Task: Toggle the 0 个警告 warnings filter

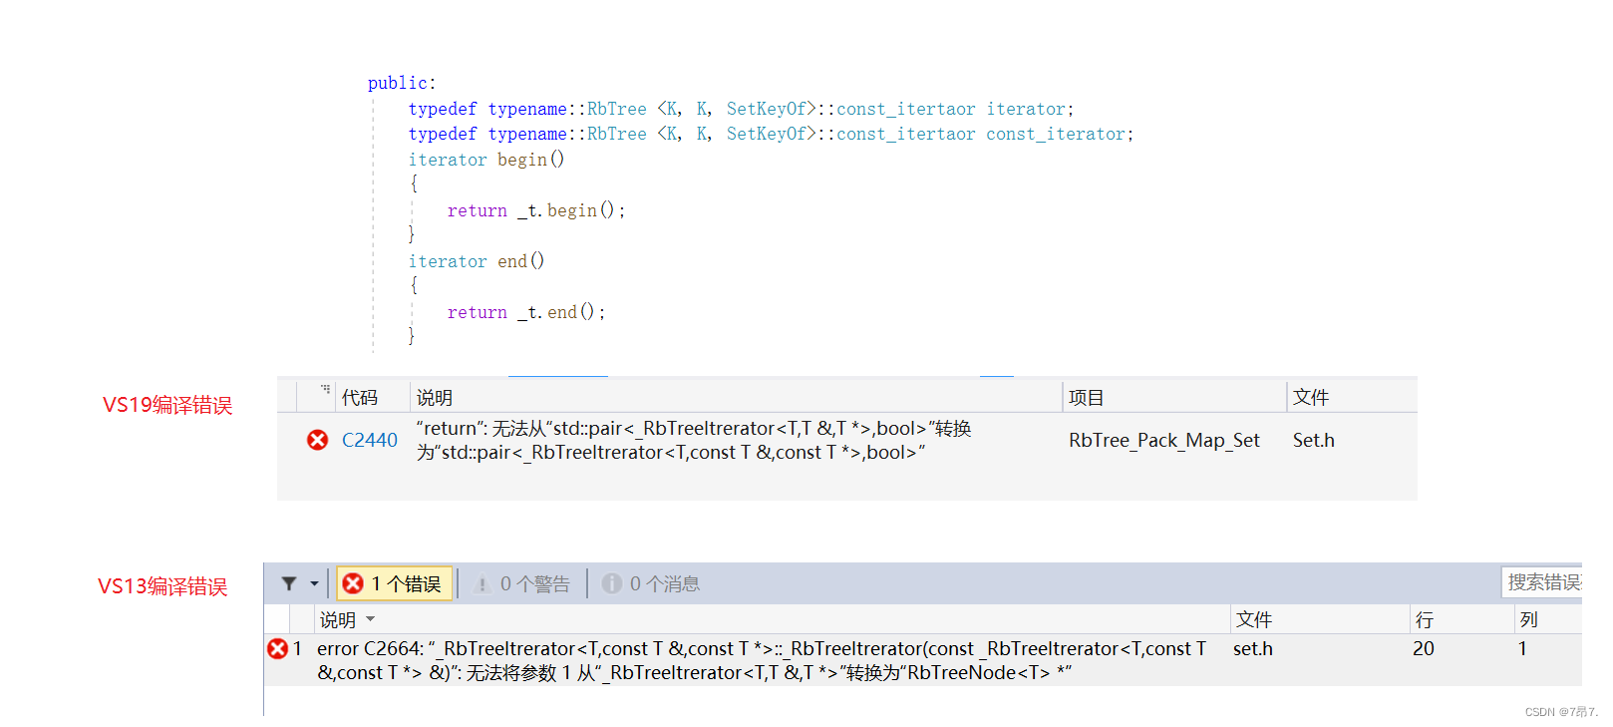Action: click(521, 583)
